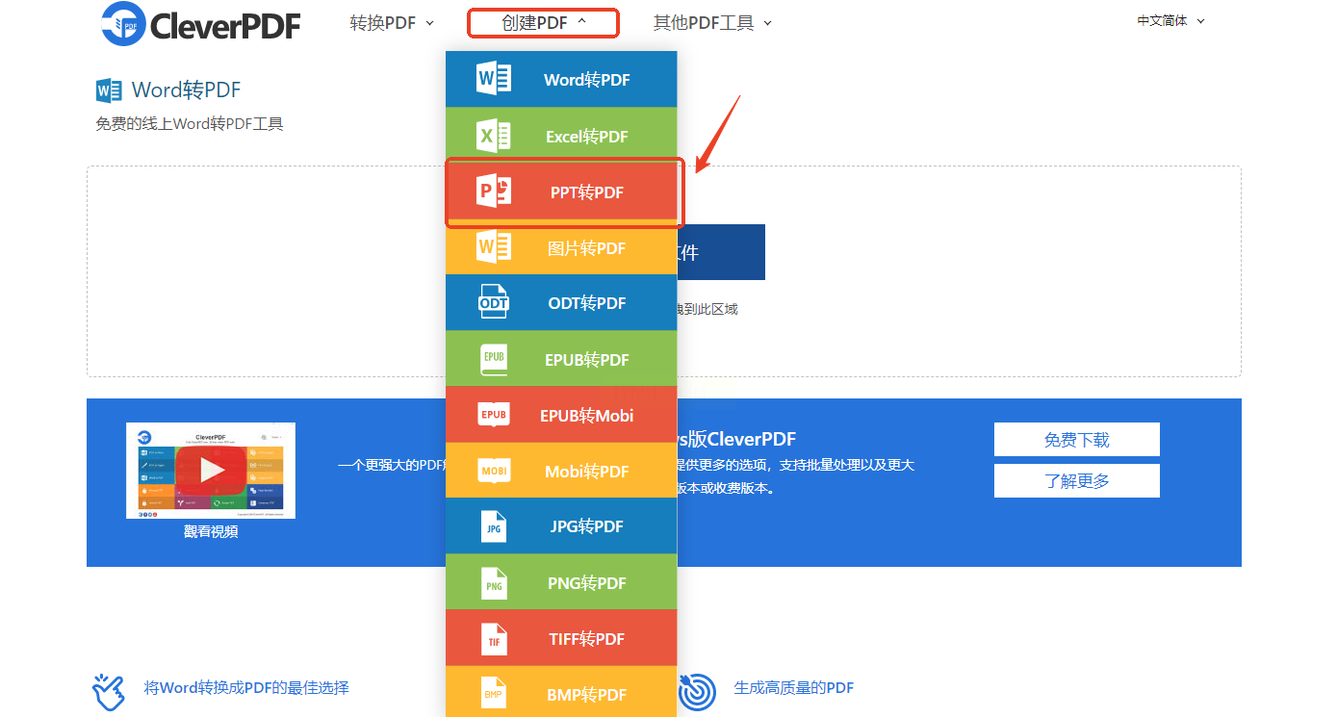Play the CleverPDF video thumbnail
The width and height of the screenshot is (1337, 717).
coord(211,470)
